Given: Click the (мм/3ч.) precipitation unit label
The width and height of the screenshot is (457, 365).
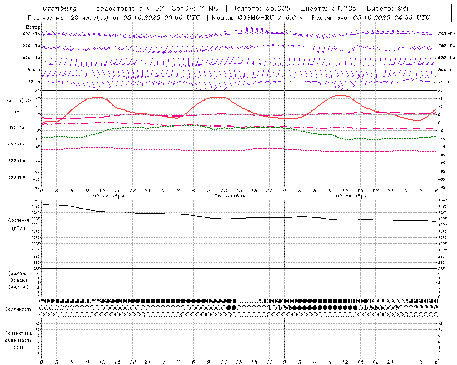Looking at the screenshot, I should pyautogui.click(x=19, y=274).
